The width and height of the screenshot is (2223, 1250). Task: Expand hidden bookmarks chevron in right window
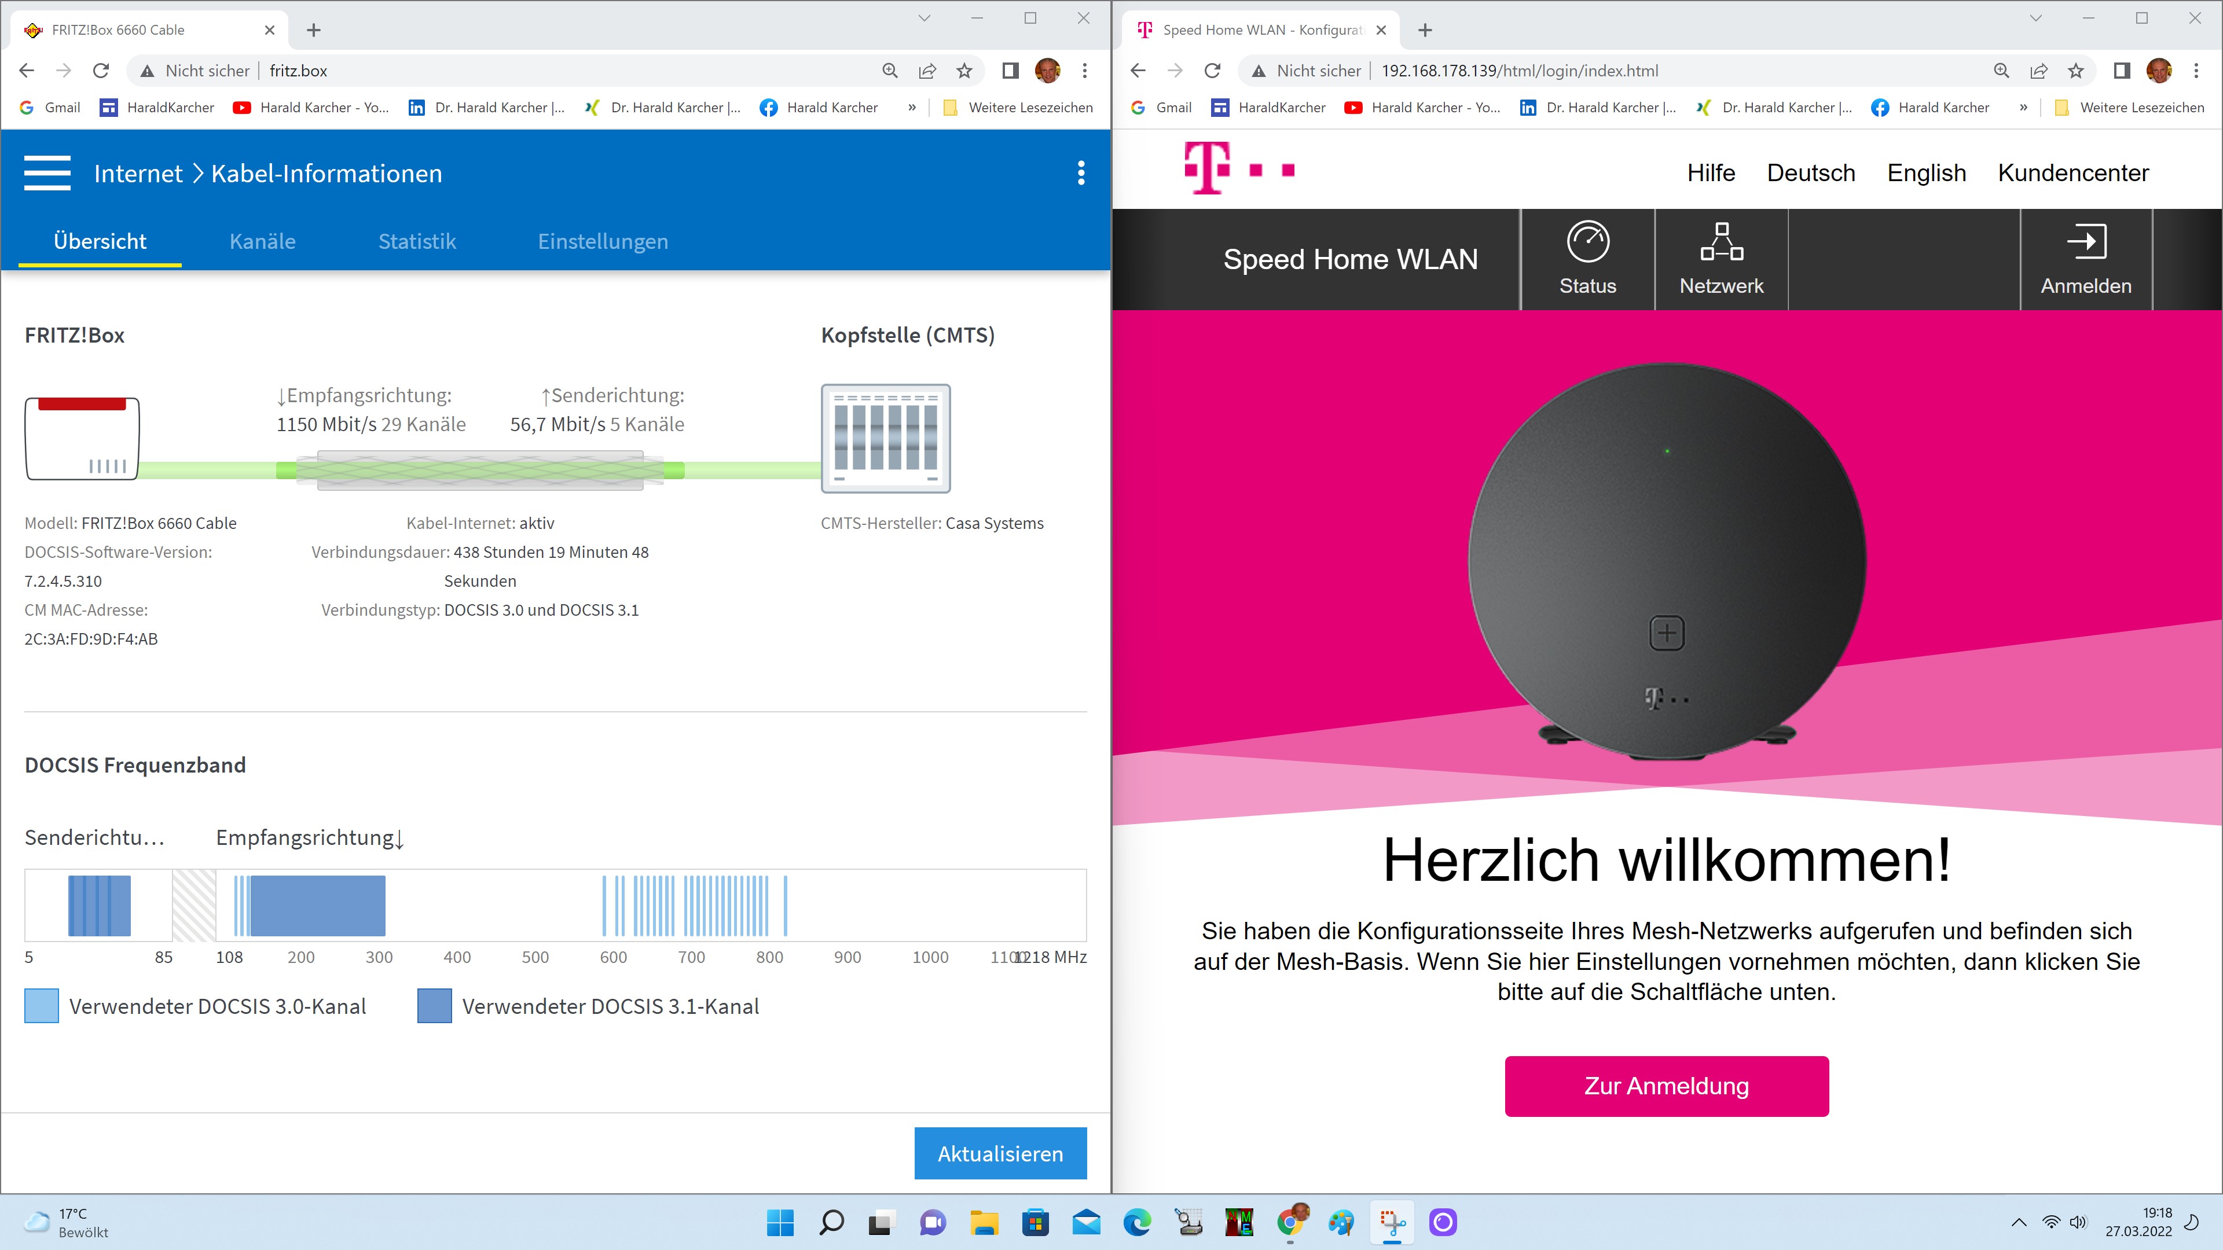[x=2024, y=108]
